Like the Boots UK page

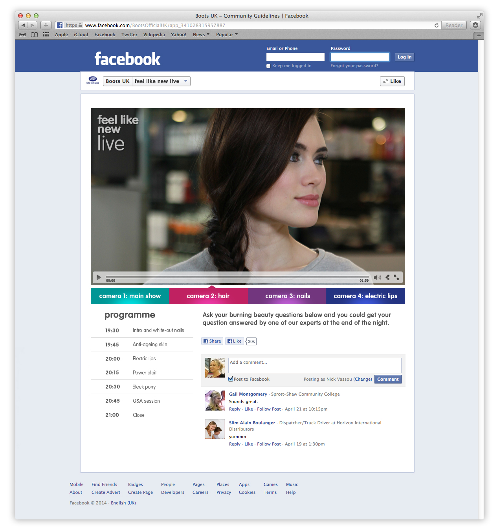392,81
